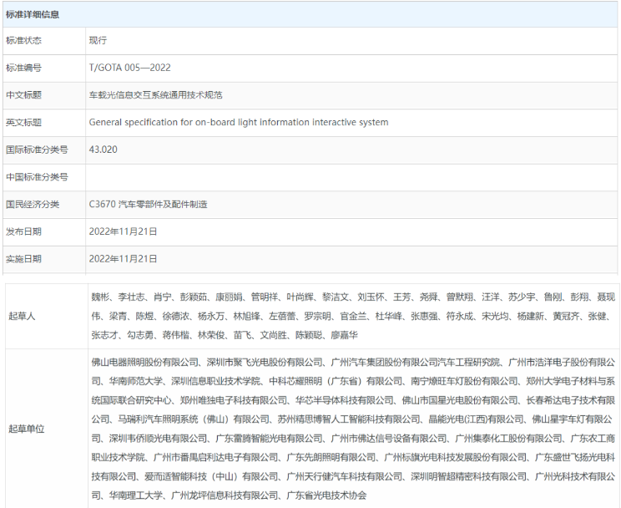
Task: Click the drafter name 廖嘉华
Action: [x=344, y=336]
